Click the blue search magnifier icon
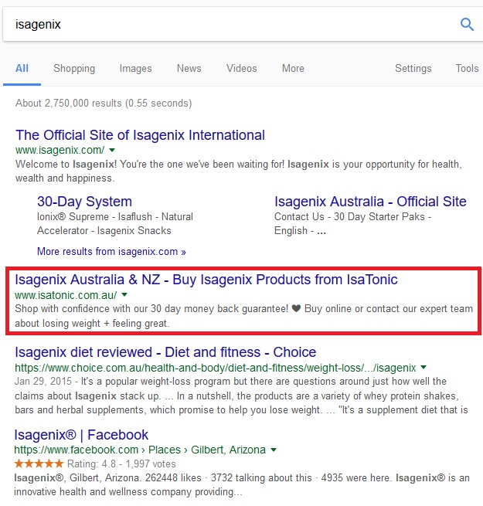 click(467, 24)
